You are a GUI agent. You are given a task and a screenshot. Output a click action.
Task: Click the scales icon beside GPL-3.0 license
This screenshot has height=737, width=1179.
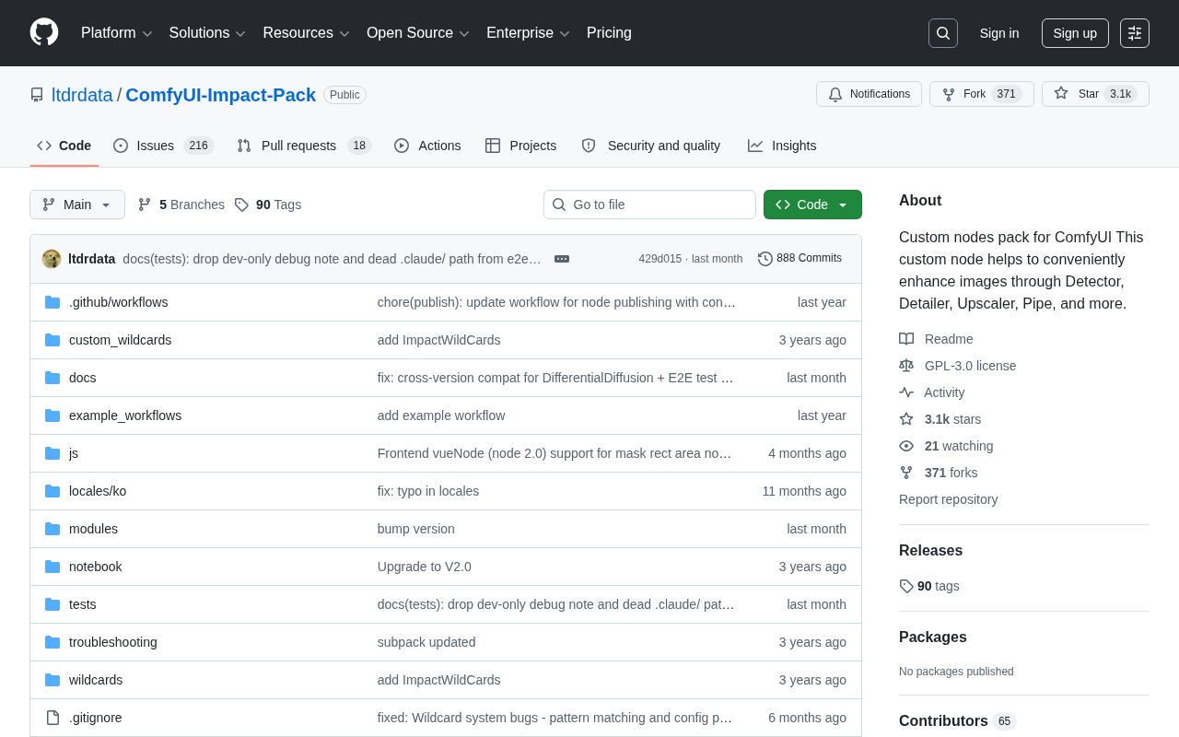tap(906, 366)
